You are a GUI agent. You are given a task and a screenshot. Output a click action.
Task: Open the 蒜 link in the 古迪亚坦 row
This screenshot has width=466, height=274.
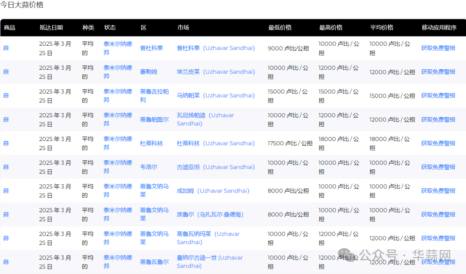(x=6, y=167)
